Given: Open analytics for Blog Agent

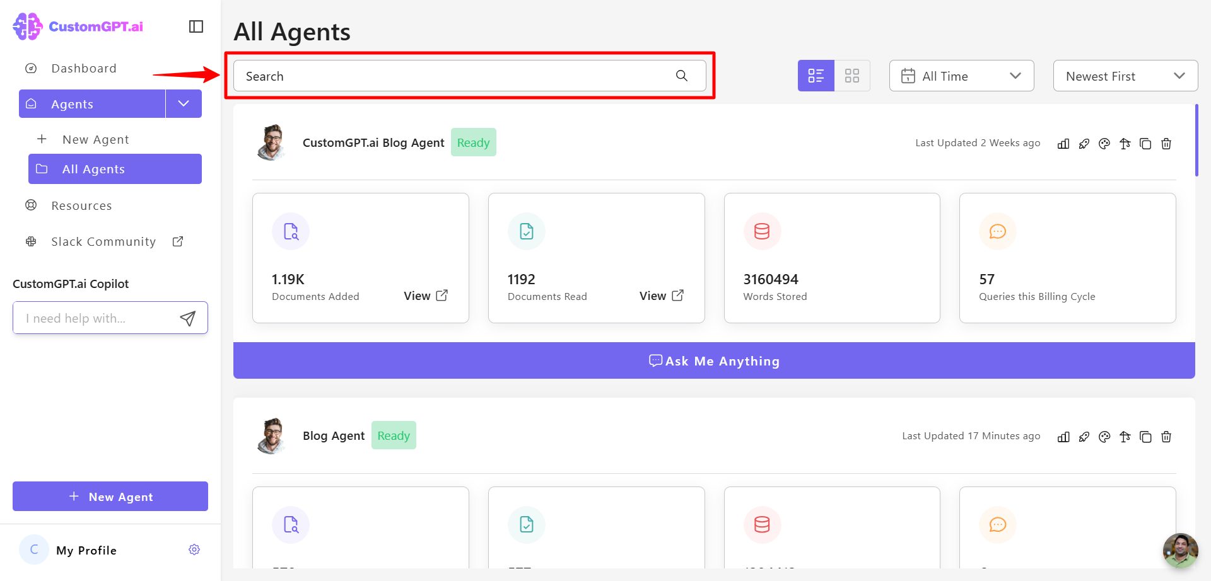Looking at the screenshot, I should tap(1063, 437).
